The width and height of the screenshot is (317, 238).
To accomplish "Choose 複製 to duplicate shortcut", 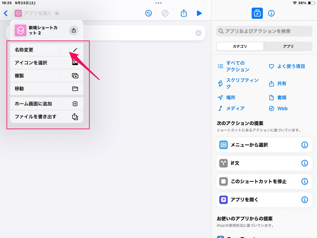I will click(x=46, y=76).
